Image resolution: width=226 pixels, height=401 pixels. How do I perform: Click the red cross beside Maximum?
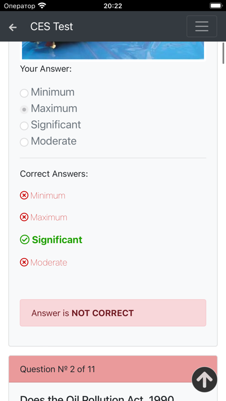24,217
